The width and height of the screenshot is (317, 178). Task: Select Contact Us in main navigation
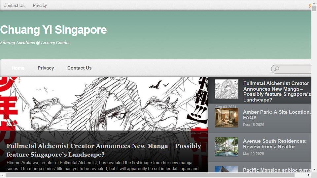pos(80,68)
